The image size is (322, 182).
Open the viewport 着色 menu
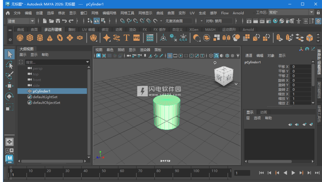[110, 50]
